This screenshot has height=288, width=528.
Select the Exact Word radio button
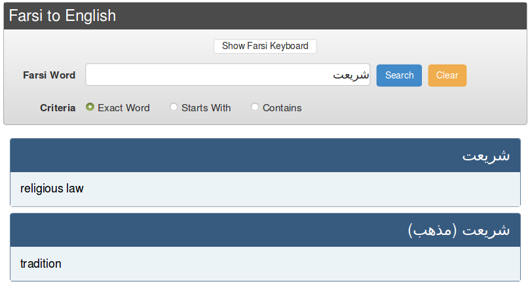pyautogui.click(x=90, y=107)
